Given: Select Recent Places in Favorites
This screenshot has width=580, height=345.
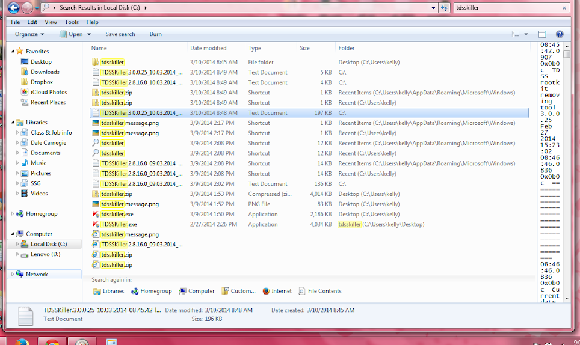Looking at the screenshot, I should (48, 102).
